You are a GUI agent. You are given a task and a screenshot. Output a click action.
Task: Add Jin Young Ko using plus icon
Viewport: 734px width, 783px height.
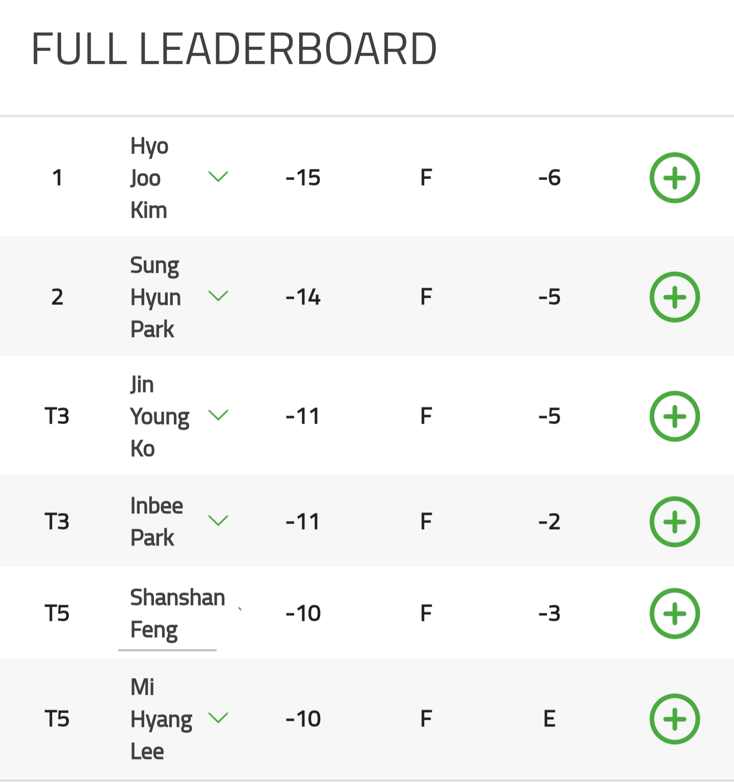point(674,416)
